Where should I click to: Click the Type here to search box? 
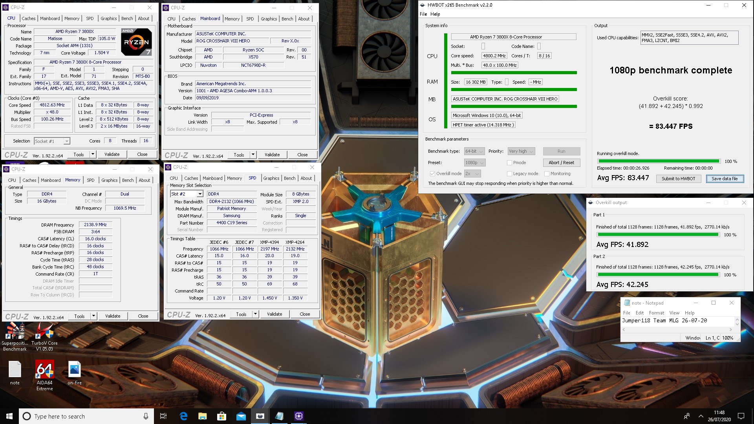tap(86, 416)
